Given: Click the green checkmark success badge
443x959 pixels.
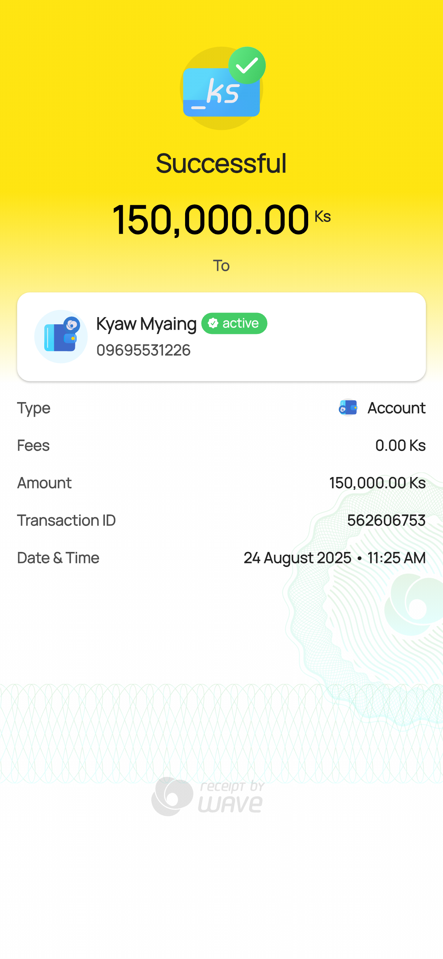Looking at the screenshot, I should [x=247, y=66].
